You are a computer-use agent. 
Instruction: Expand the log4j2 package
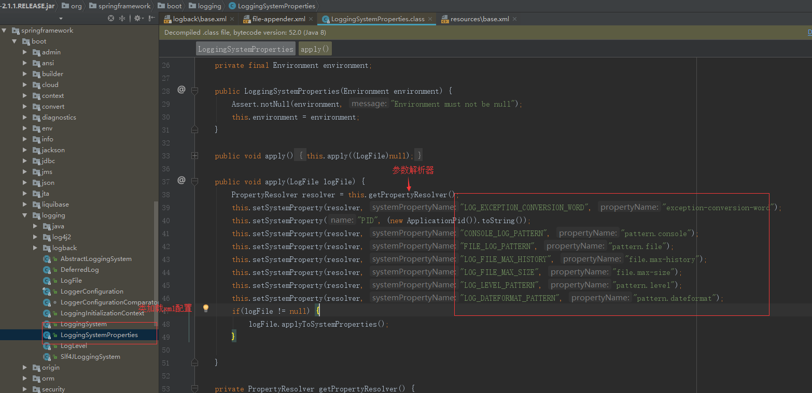pyautogui.click(x=35, y=237)
